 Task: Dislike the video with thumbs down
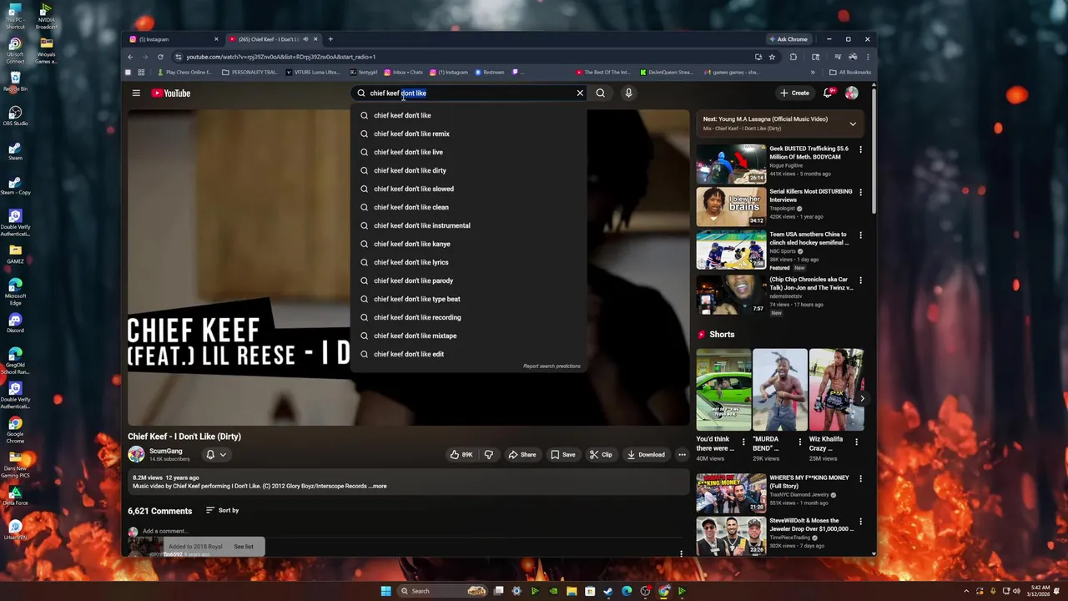pyautogui.click(x=489, y=454)
